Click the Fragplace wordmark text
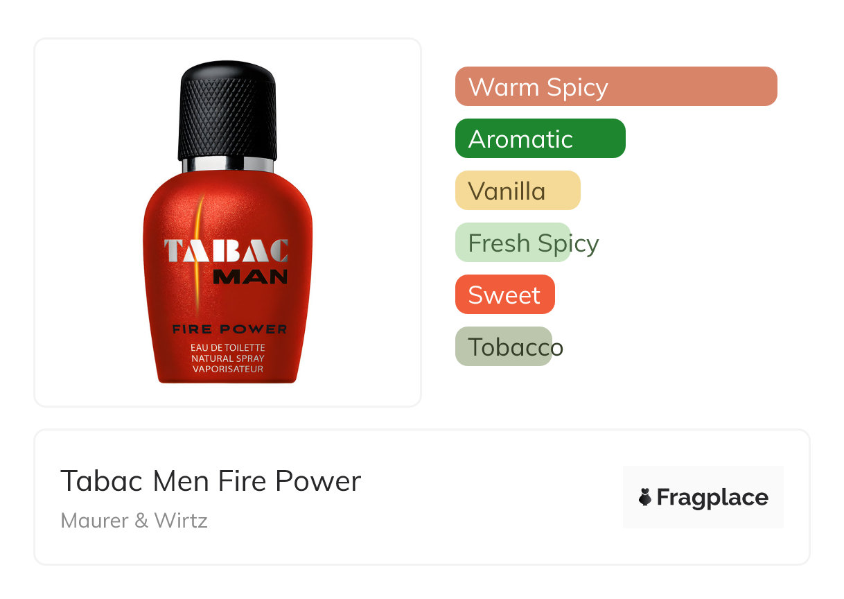The height and width of the screenshot is (599, 844). (712, 498)
